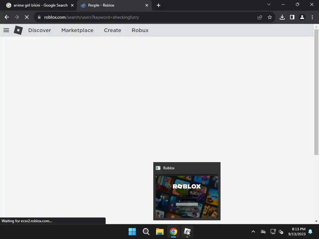Open muted volume tray icon

coord(281,232)
